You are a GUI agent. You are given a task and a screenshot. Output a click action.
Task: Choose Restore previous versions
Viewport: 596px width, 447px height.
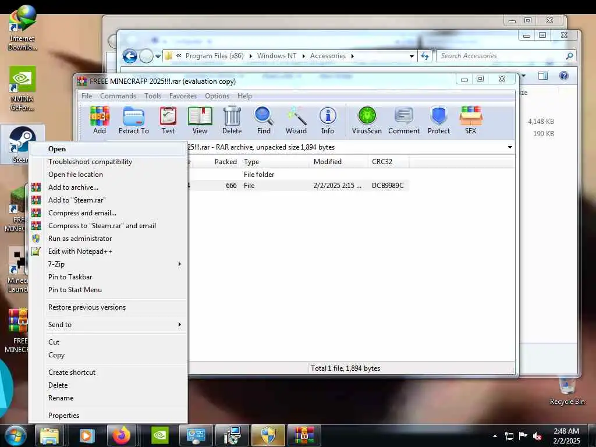(108, 307)
